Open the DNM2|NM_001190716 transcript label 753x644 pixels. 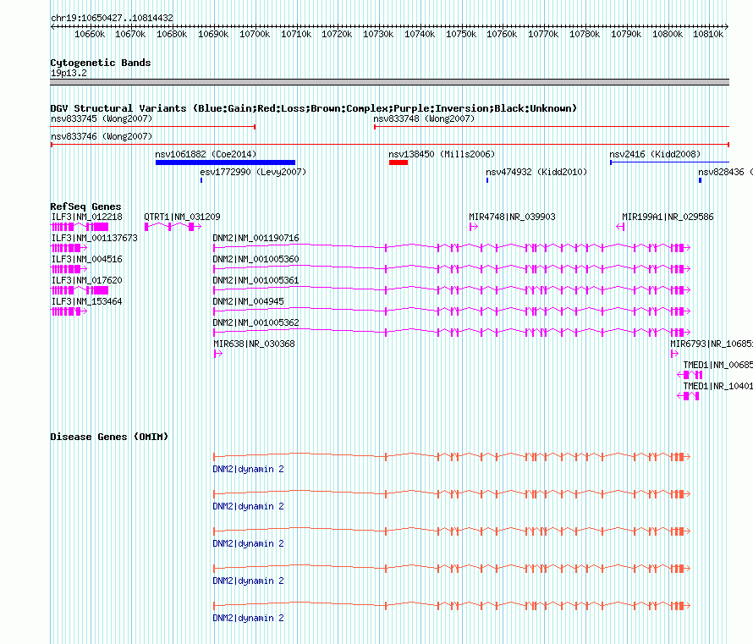[x=256, y=238]
